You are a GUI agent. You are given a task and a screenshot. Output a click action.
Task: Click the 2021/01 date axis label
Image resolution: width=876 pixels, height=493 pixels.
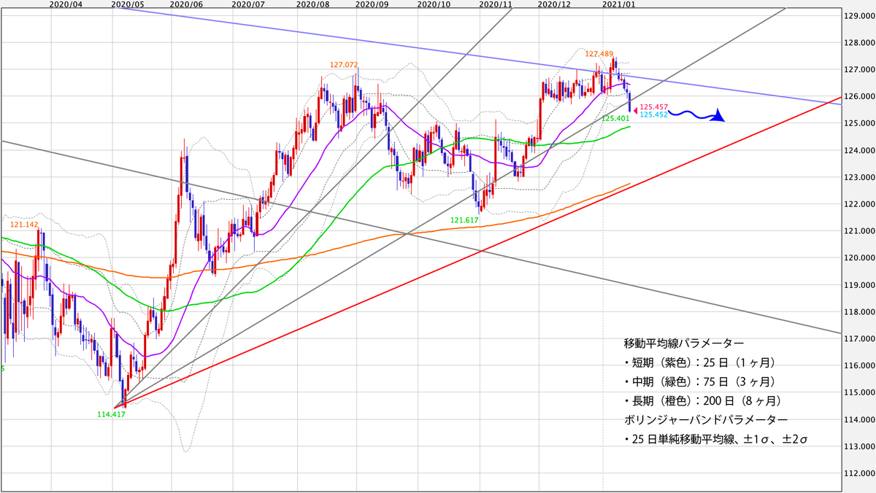(618, 4)
